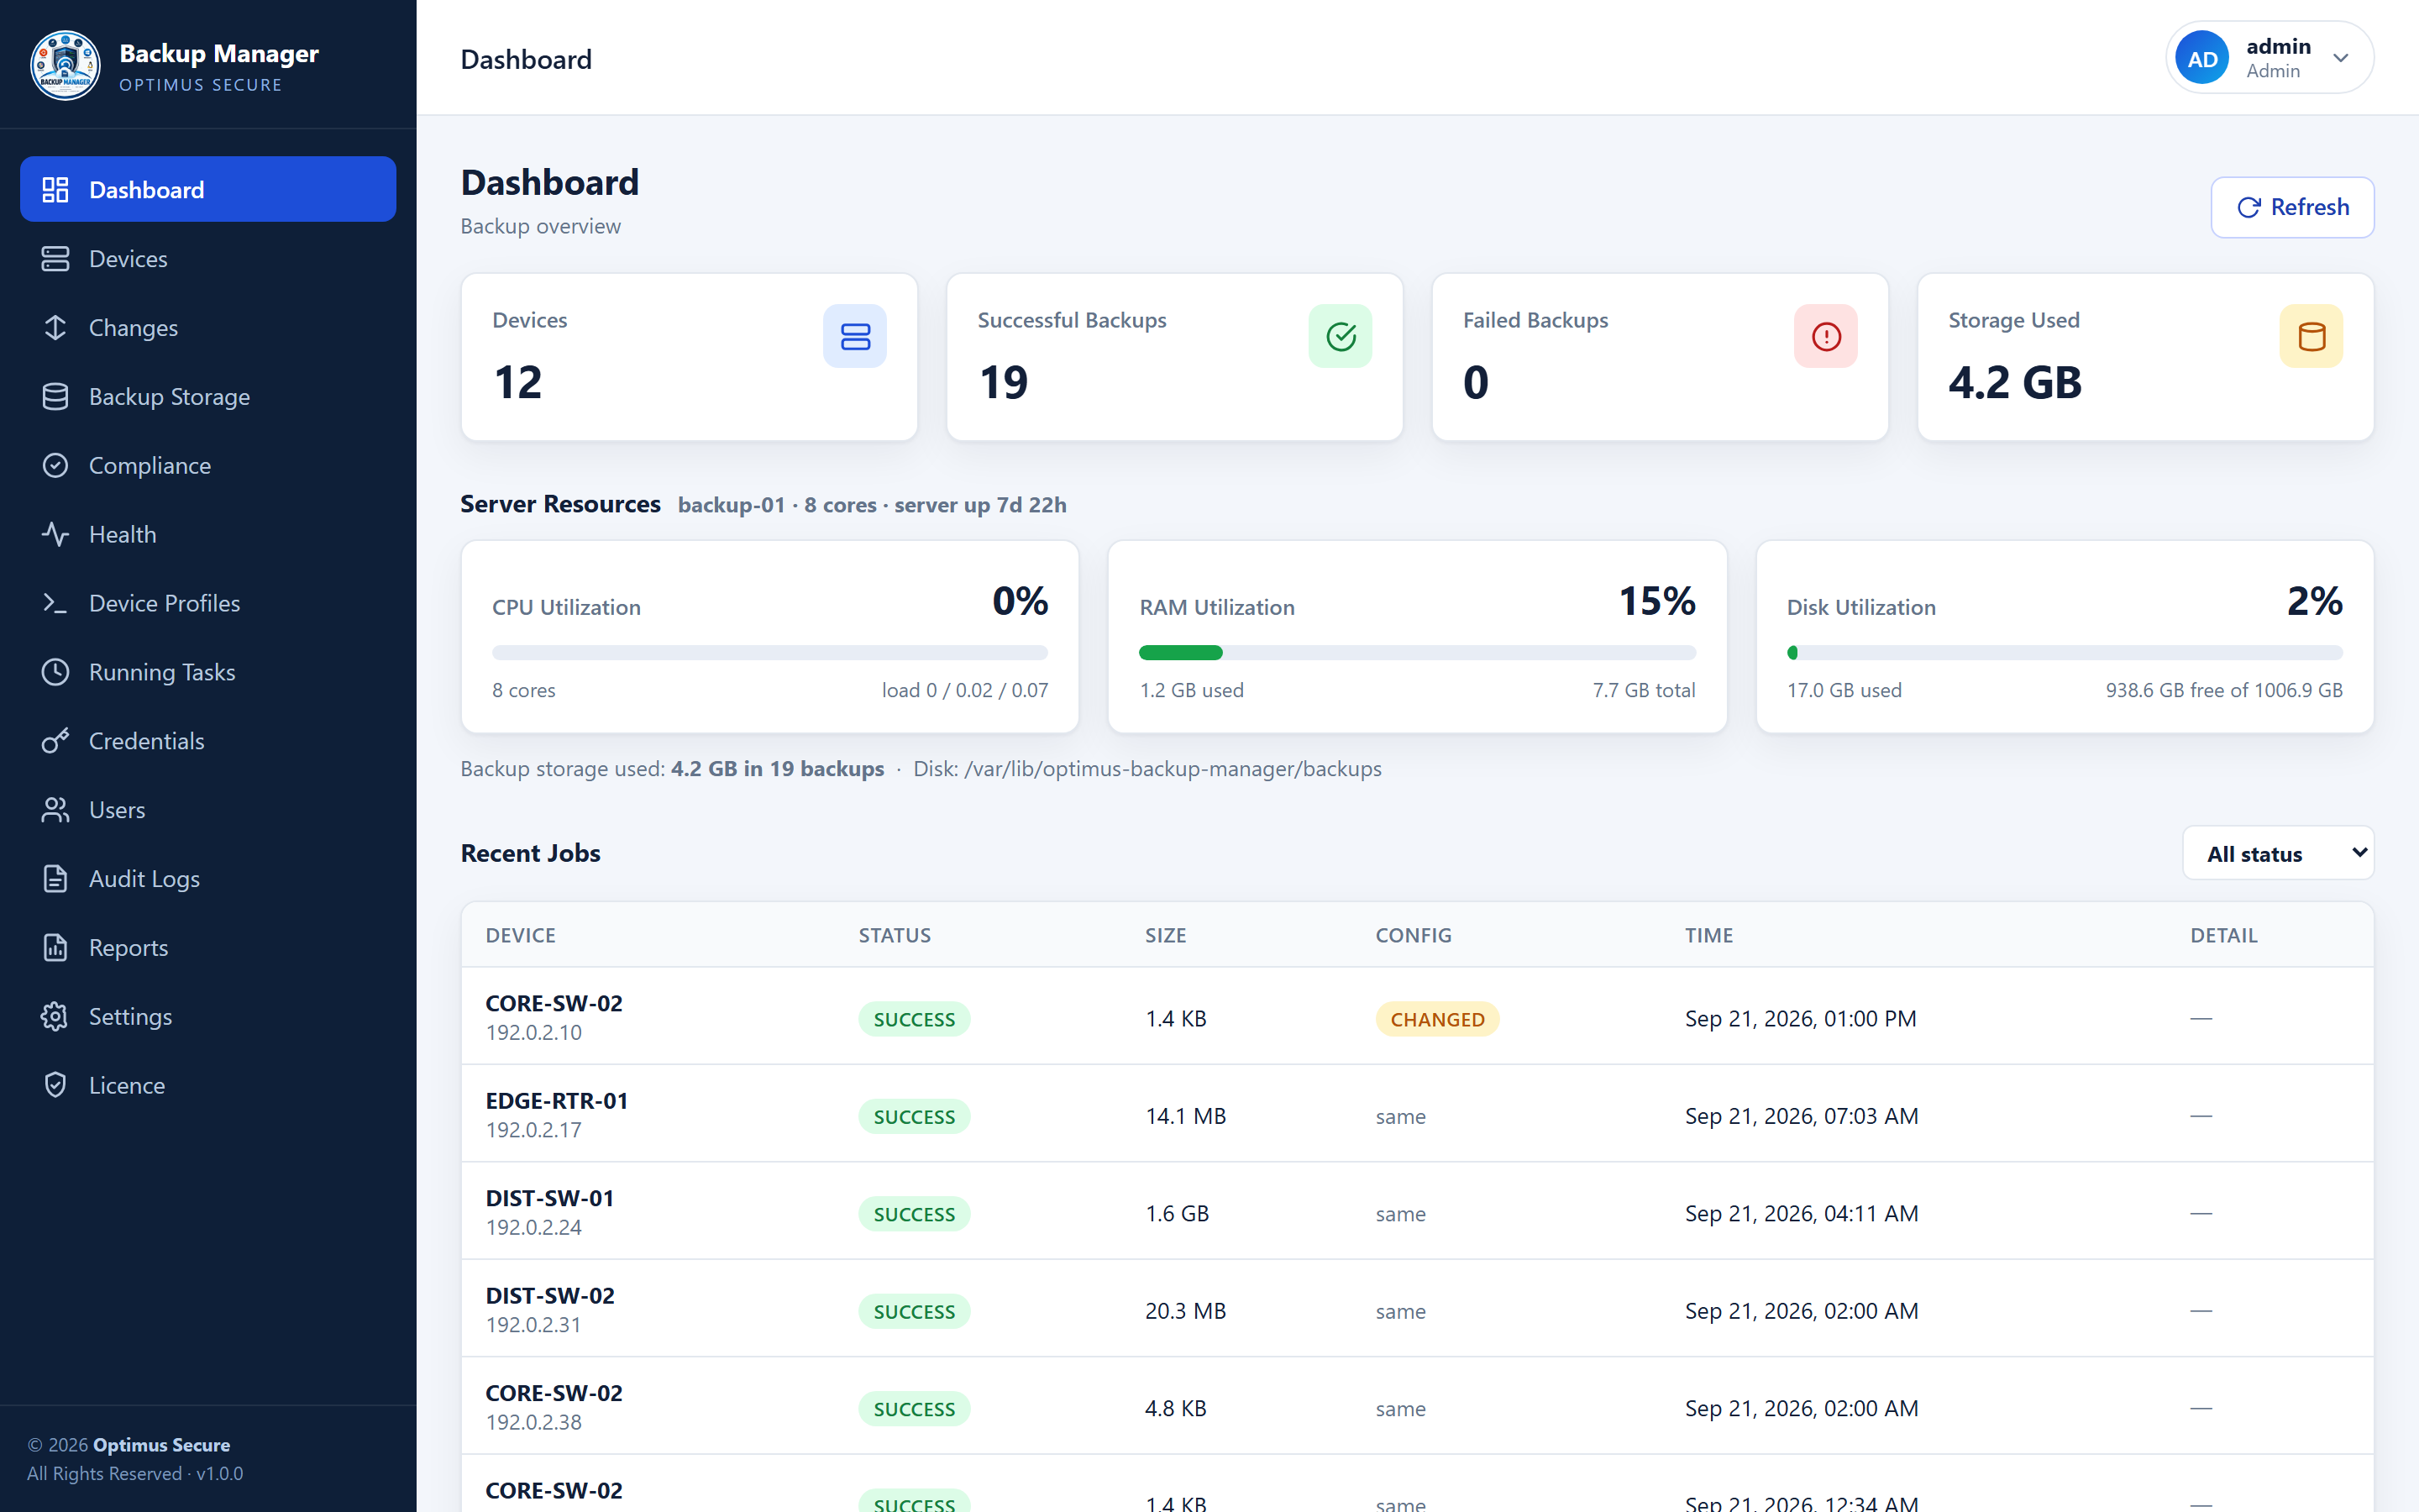This screenshot has width=2419, height=1512.
Task: Click the Optimus Secure footer link
Action: point(161,1445)
